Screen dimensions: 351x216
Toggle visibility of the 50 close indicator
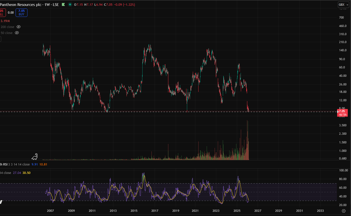click(17, 33)
